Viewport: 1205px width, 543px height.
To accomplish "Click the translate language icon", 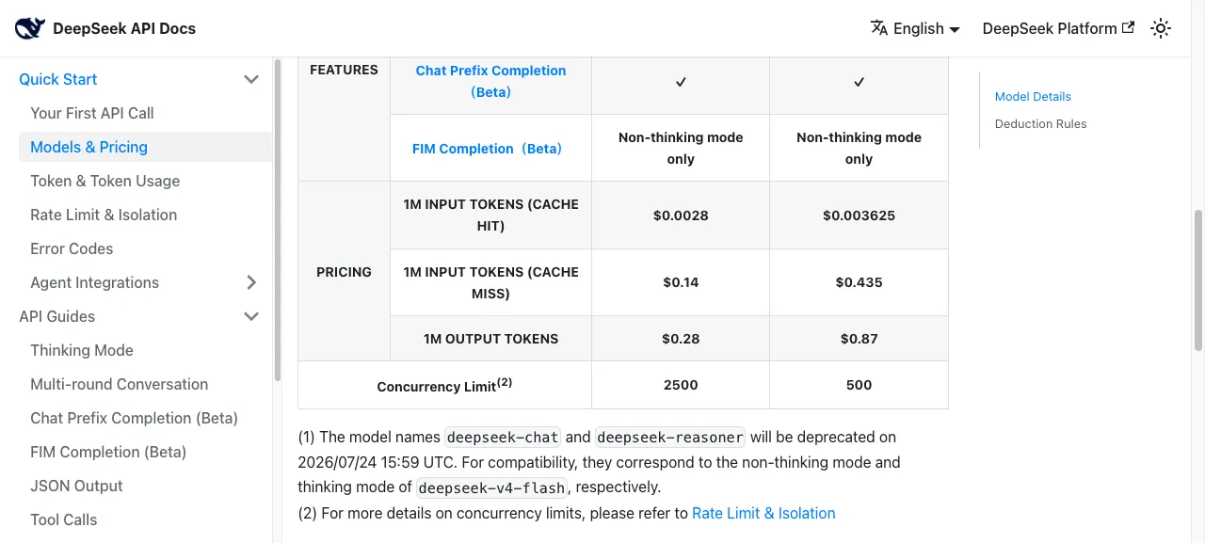I will click(879, 28).
